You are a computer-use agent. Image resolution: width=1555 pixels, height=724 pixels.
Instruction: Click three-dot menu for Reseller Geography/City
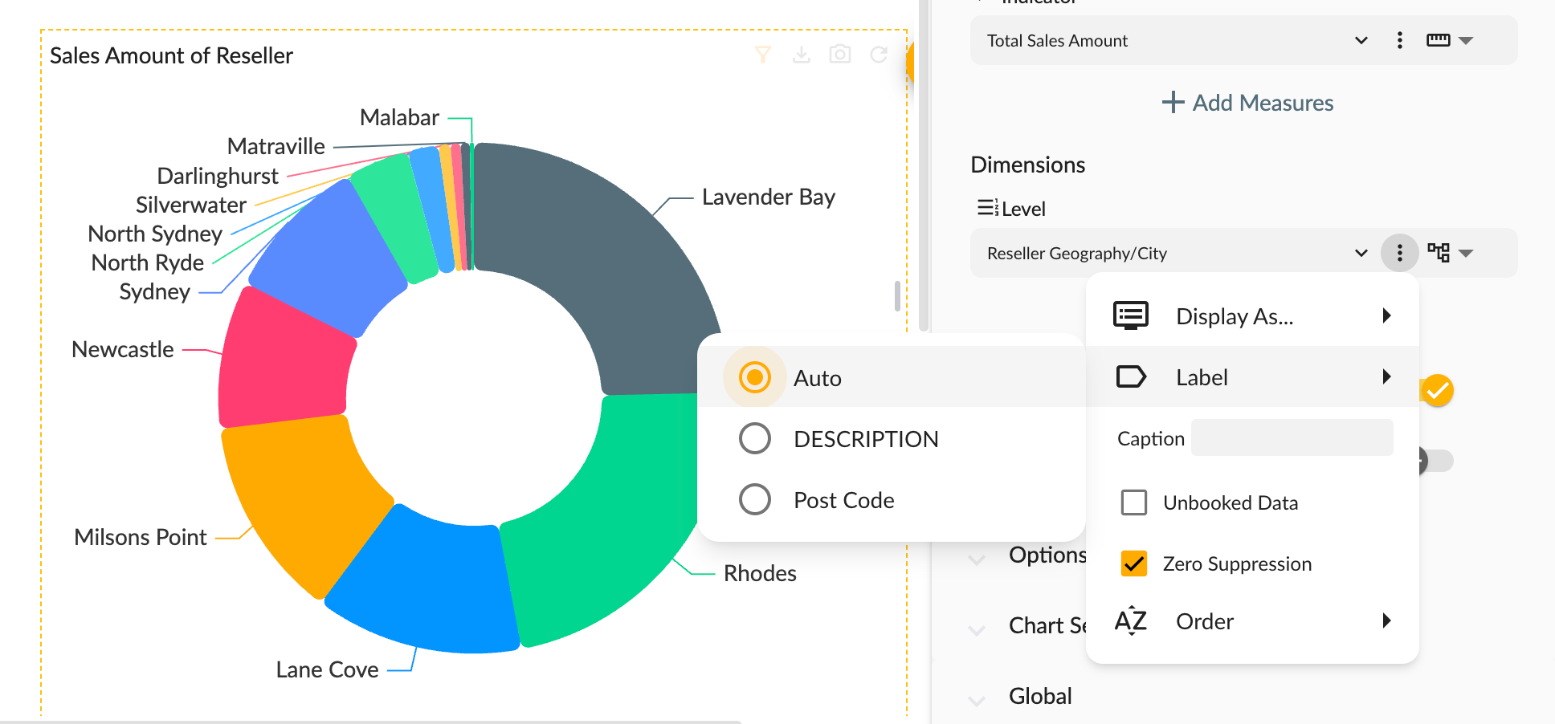tap(1400, 254)
